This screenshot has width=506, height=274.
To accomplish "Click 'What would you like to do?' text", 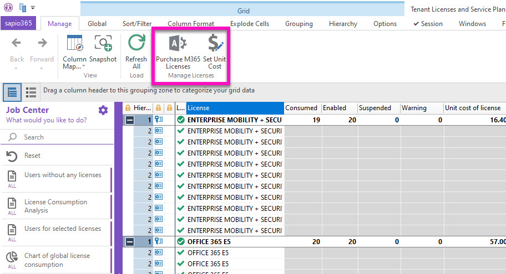I will click(47, 120).
